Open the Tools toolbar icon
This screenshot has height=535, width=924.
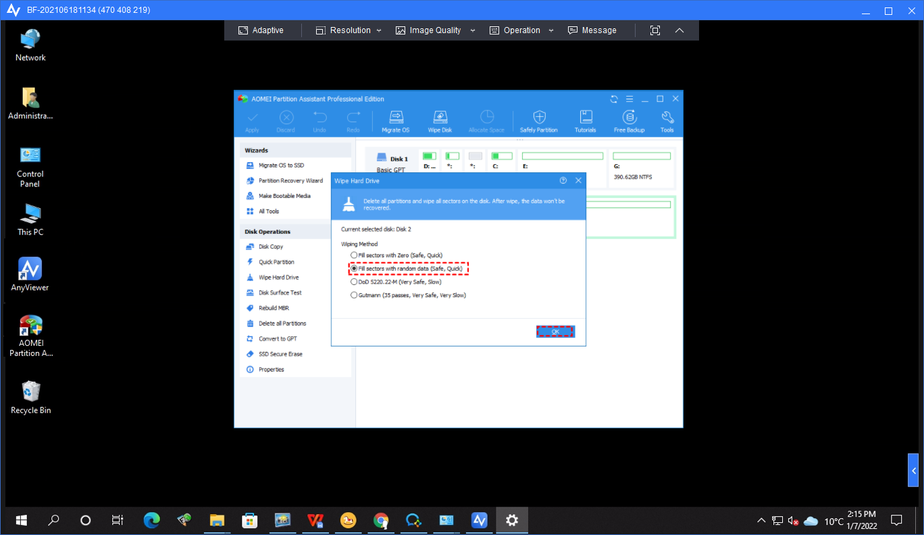[667, 120]
